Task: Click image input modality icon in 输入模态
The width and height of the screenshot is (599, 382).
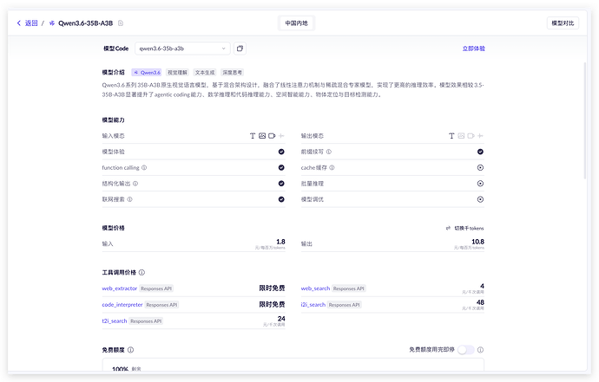Action: [262, 136]
